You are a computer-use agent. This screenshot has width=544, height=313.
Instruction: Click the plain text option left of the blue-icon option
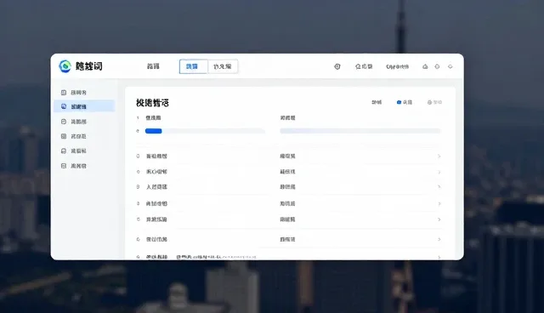tap(377, 102)
